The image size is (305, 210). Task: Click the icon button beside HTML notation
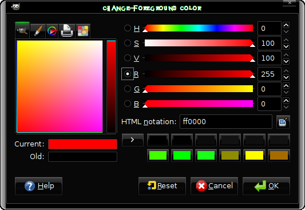[x=283, y=122]
